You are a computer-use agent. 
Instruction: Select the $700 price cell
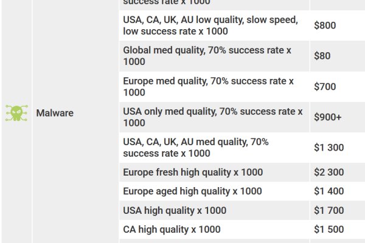[325, 86]
